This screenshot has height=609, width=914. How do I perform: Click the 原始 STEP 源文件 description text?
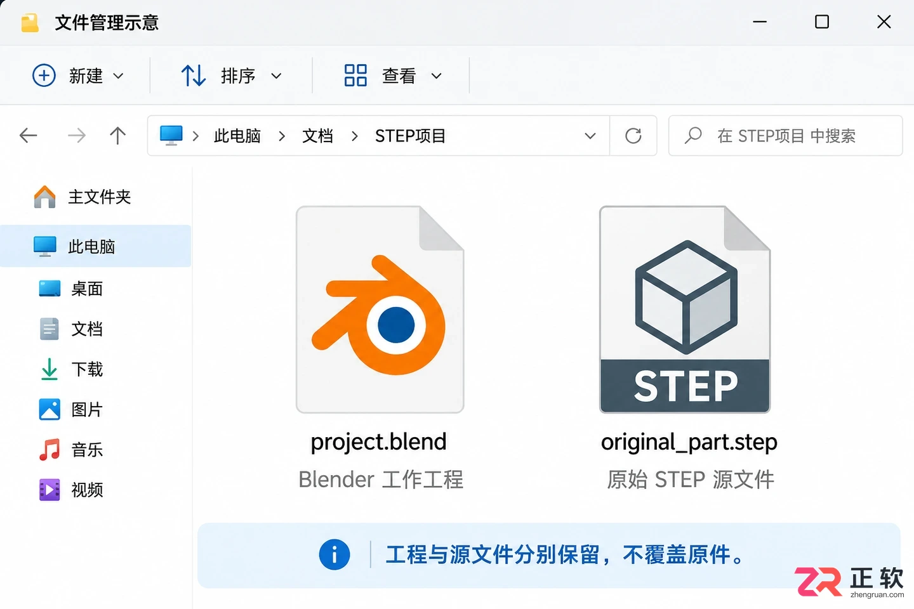(691, 479)
